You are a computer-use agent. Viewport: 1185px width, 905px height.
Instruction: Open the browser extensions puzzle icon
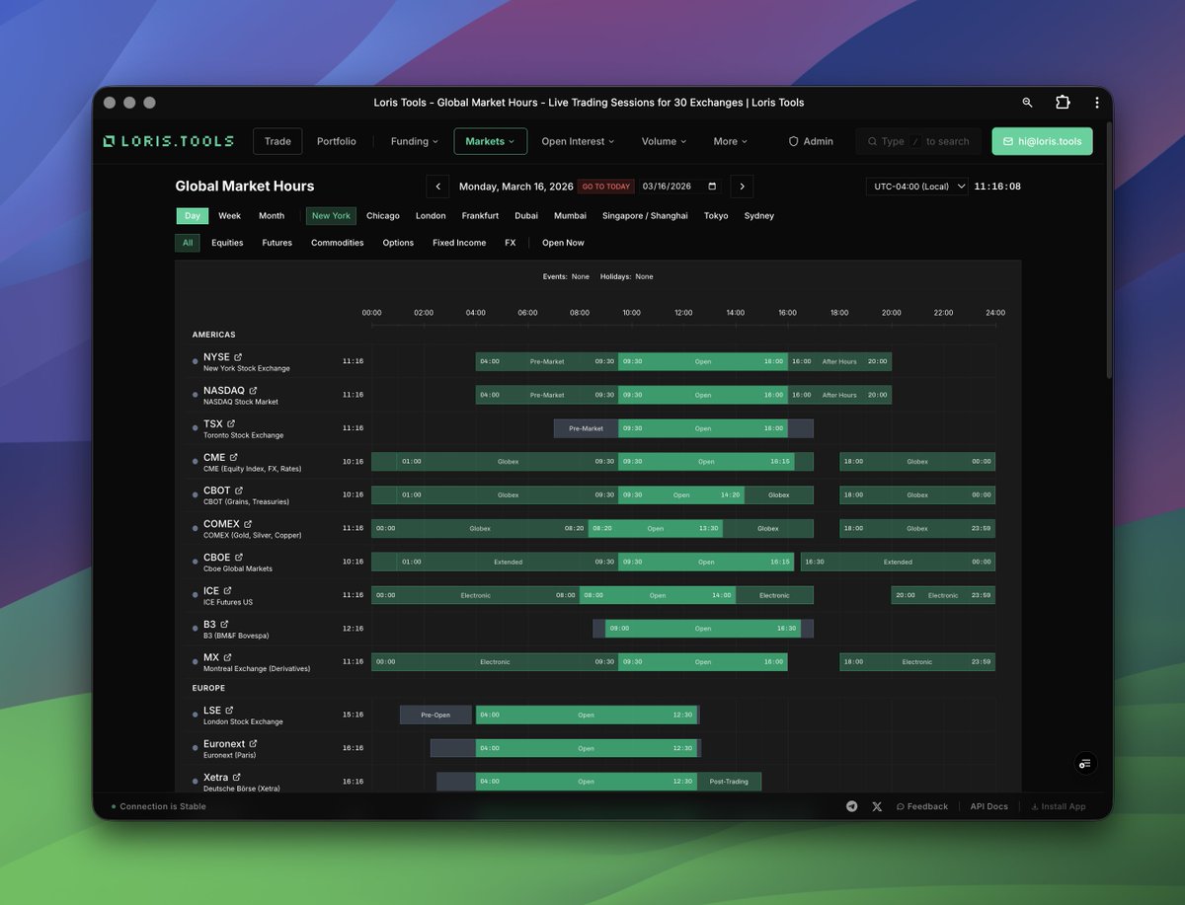(1063, 103)
